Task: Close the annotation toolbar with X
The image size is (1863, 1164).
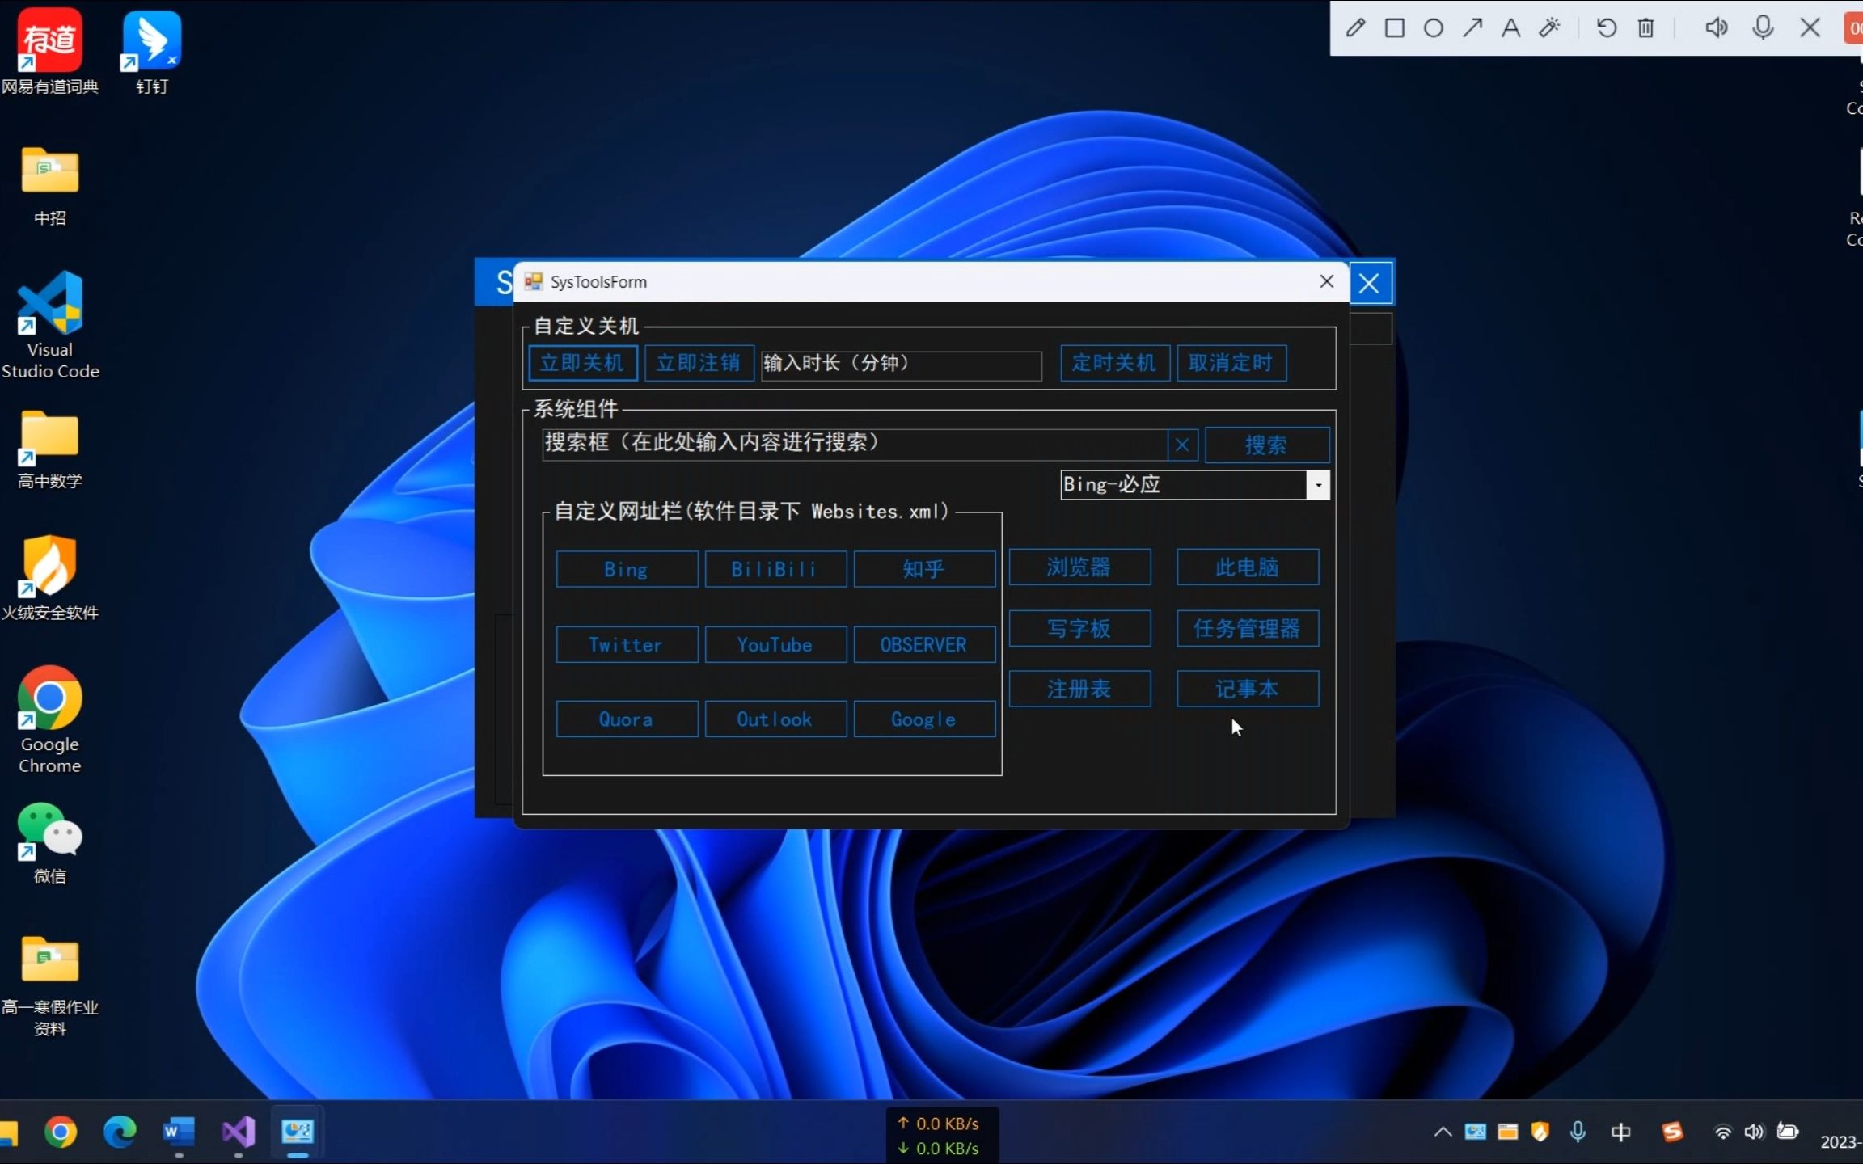Action: (x=1810, y=28)
